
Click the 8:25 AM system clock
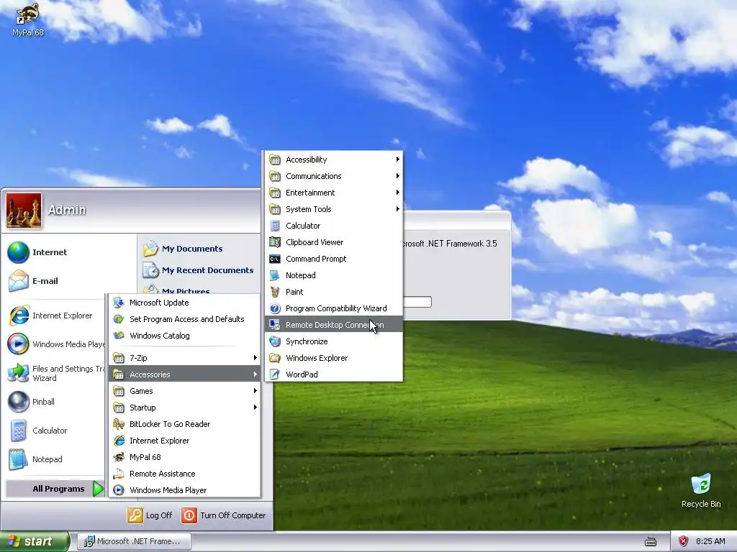tap(710, 541)
